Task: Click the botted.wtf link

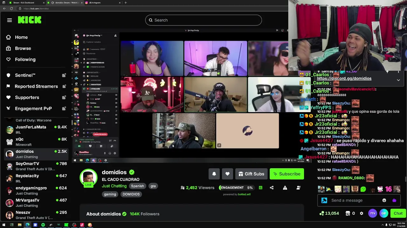Action: click(244, 194)
